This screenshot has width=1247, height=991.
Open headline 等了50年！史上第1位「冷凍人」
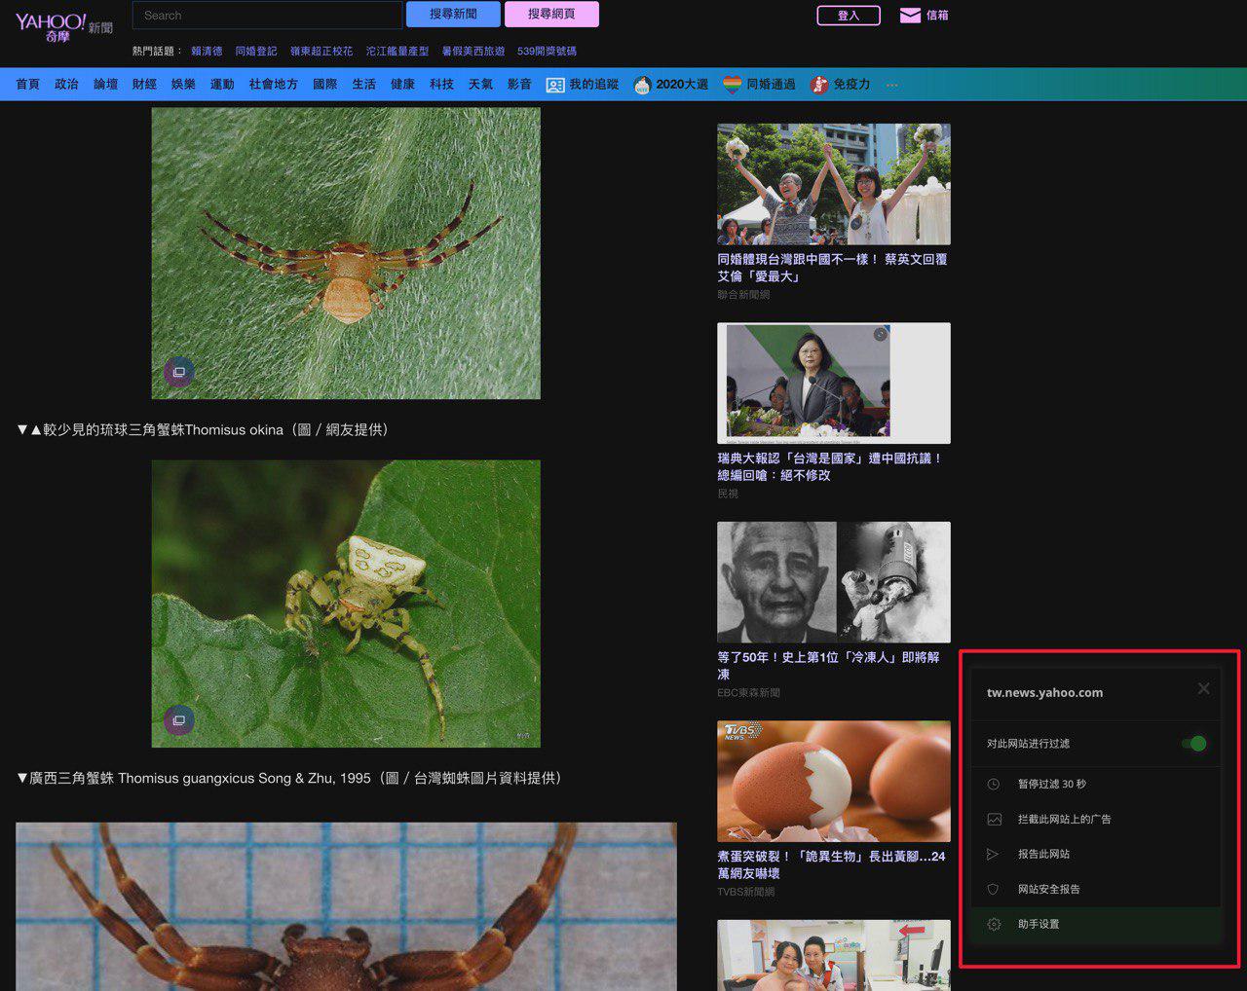tap(829, 666)
